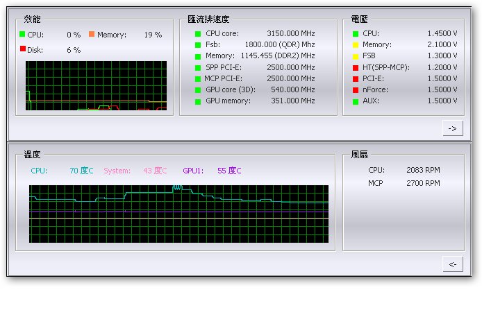The height and width of the screenshot is (335, 482).
Task: Select the GPU1 temperature 55 度C label
Action: coord(229,171)
